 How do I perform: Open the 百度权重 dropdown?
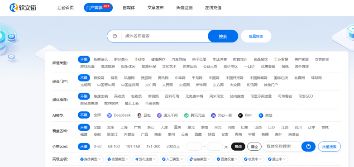227,159
